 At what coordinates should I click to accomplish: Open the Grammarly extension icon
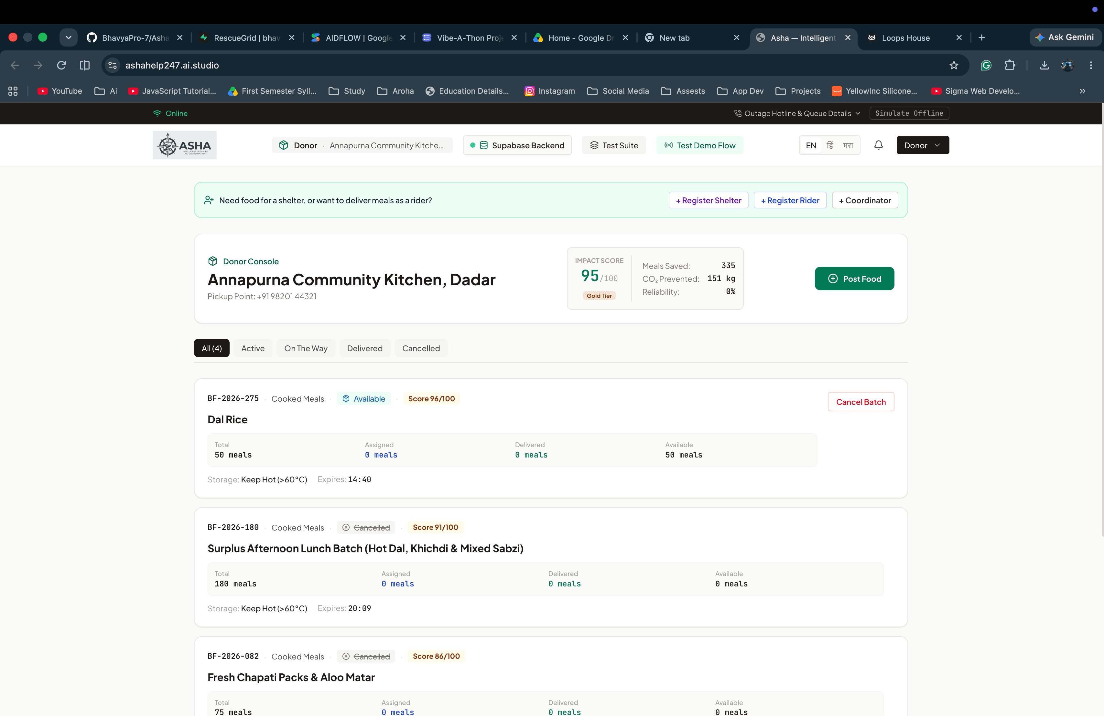986,65
